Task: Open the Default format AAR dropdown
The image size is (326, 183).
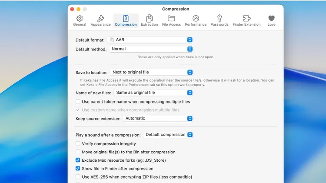Action: coord(150,40)
